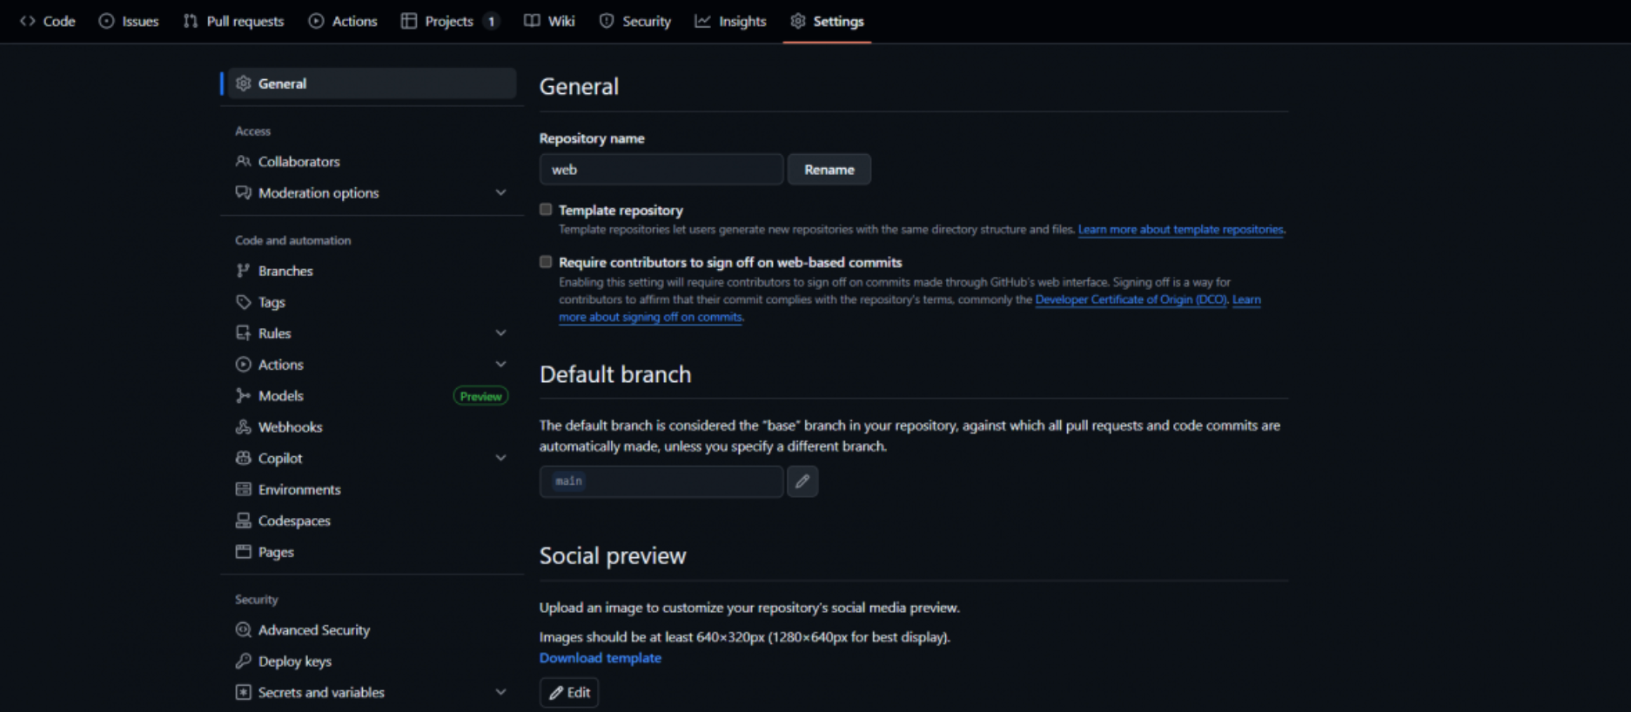The width and height of the screenshot is (1631, 712).
Task: Click the Codespaces icon in sidebar
Action: [x=244, y=521]
